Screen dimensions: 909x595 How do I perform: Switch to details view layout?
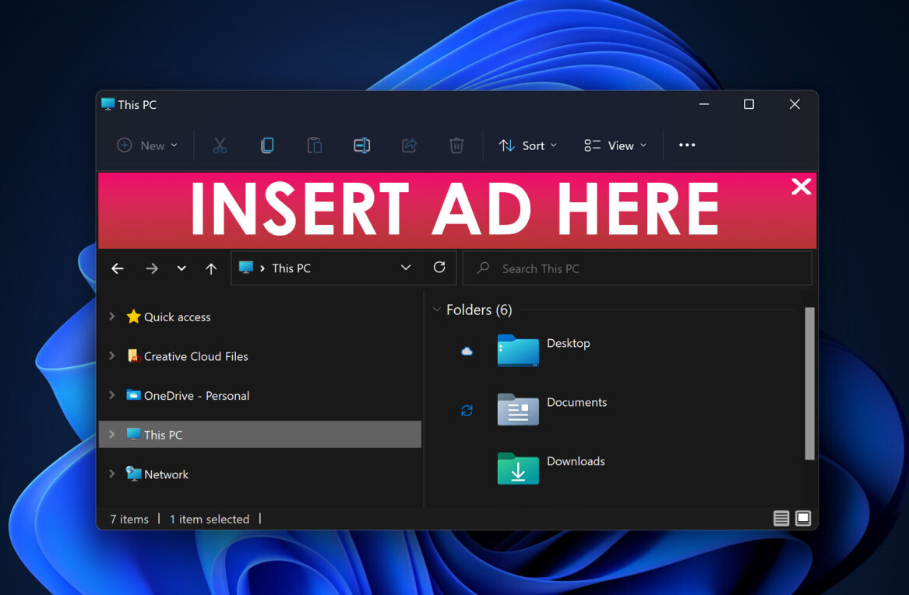point(781,519)
